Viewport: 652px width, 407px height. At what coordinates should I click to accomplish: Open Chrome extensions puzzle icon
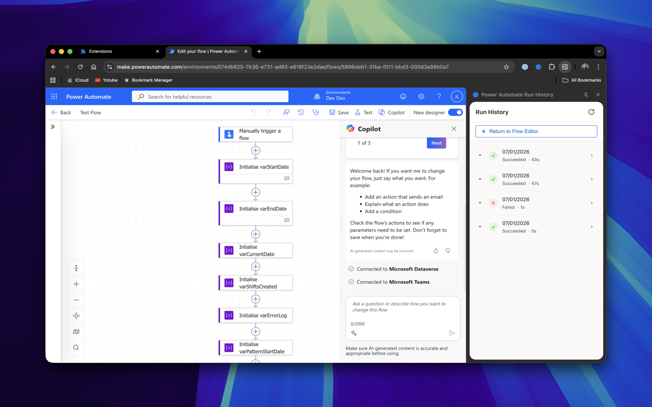[552, 67]
